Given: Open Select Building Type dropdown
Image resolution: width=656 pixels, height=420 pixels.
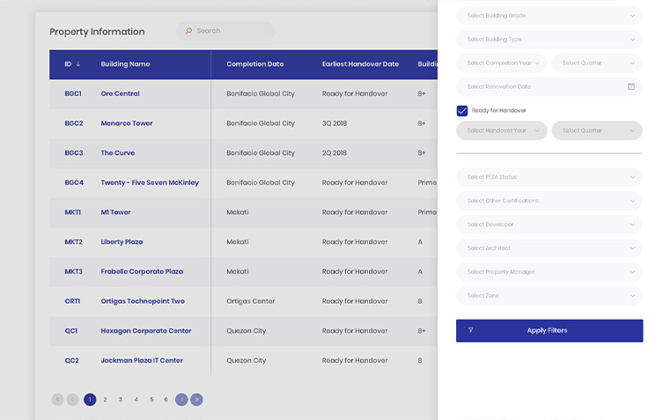Looking at the screenshot, I should coord(549,40).
